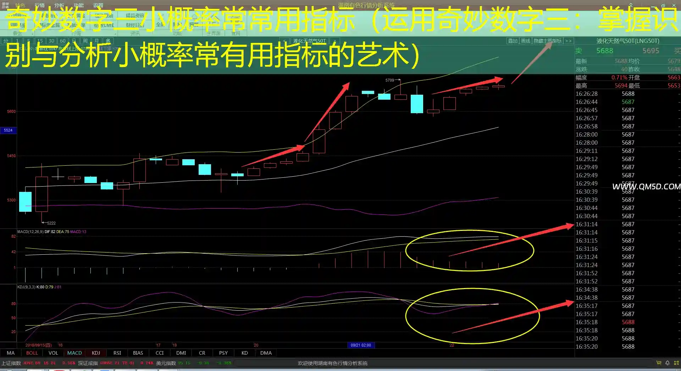Image resolution: width=681 pixels, height=371 pixels.
Task: Select the 60-minute period button
Action: [x=63, y=41]
